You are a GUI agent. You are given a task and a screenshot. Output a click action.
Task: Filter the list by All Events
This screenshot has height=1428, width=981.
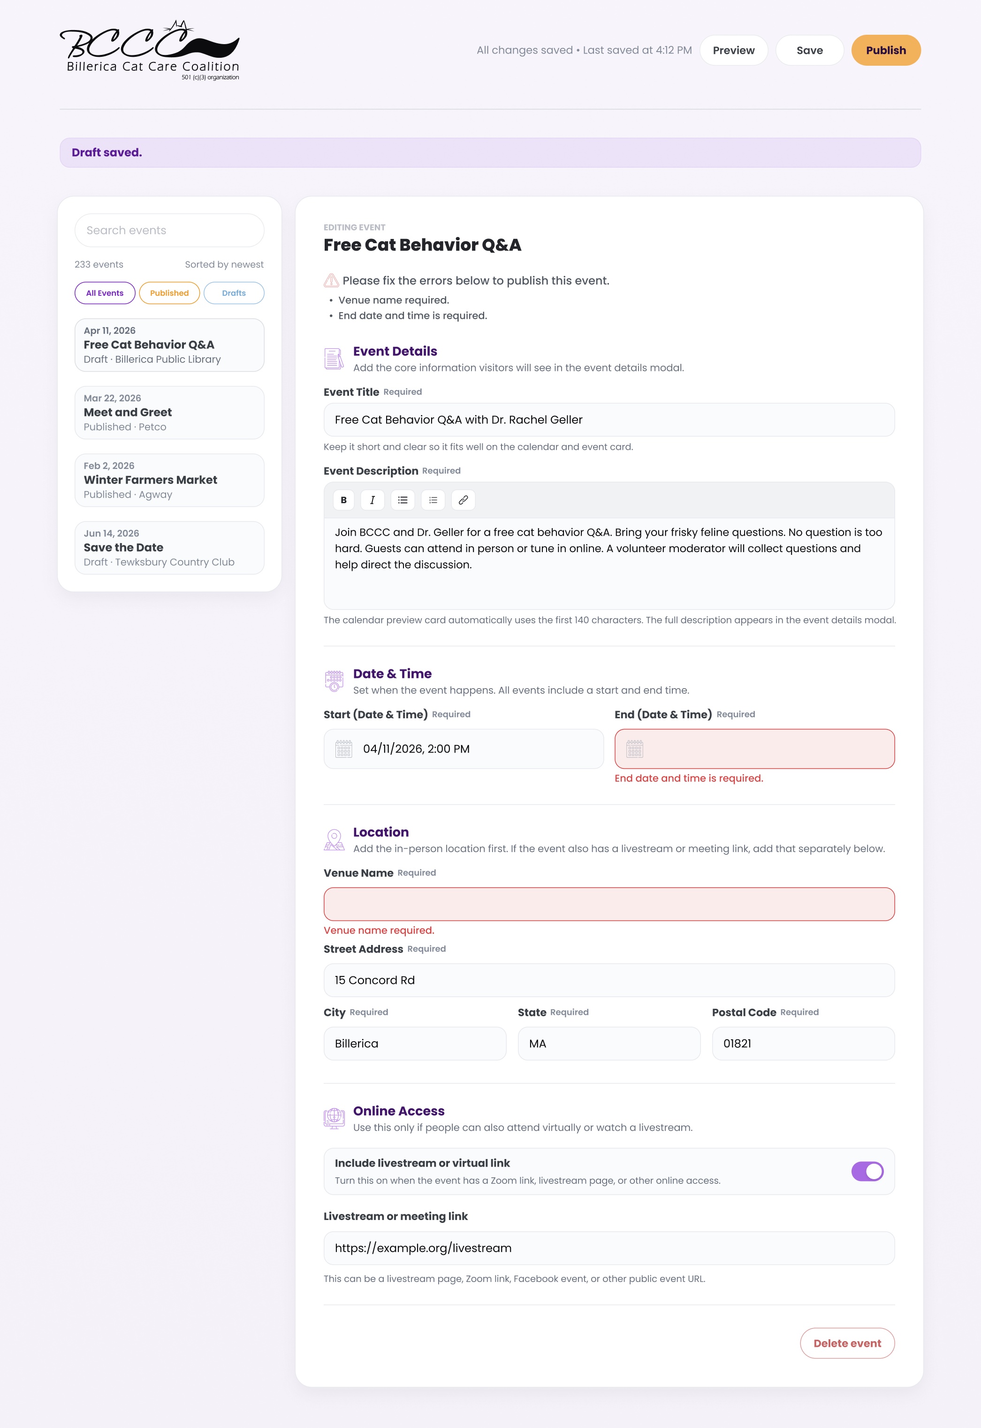click(105, 293)
